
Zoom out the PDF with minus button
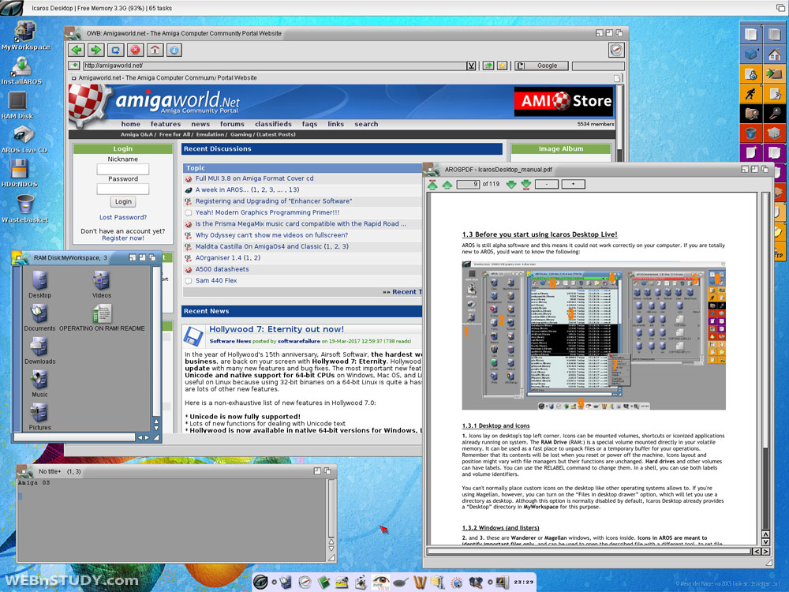click(547, 184)
